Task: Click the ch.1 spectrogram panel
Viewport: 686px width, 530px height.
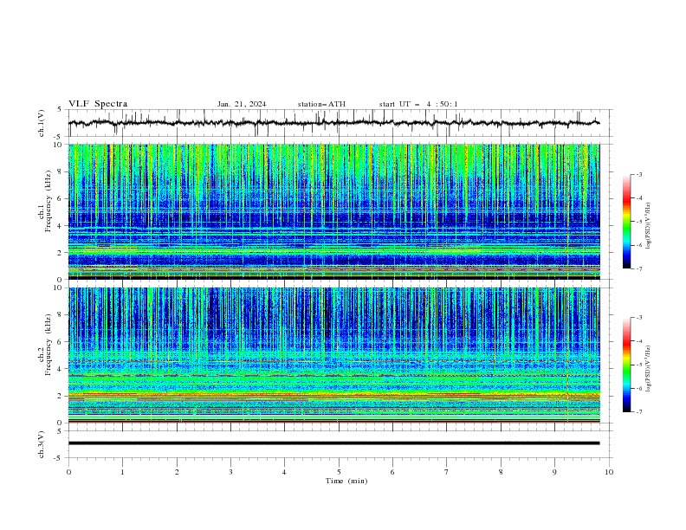Action: point(334,211)
